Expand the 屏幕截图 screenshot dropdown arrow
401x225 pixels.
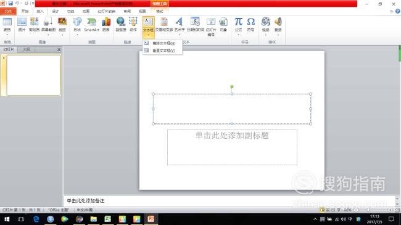(x=48, y=35)
